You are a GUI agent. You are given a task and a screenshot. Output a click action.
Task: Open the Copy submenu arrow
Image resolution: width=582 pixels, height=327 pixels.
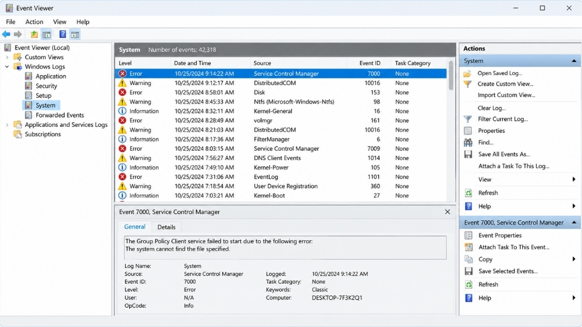[574, 259]
